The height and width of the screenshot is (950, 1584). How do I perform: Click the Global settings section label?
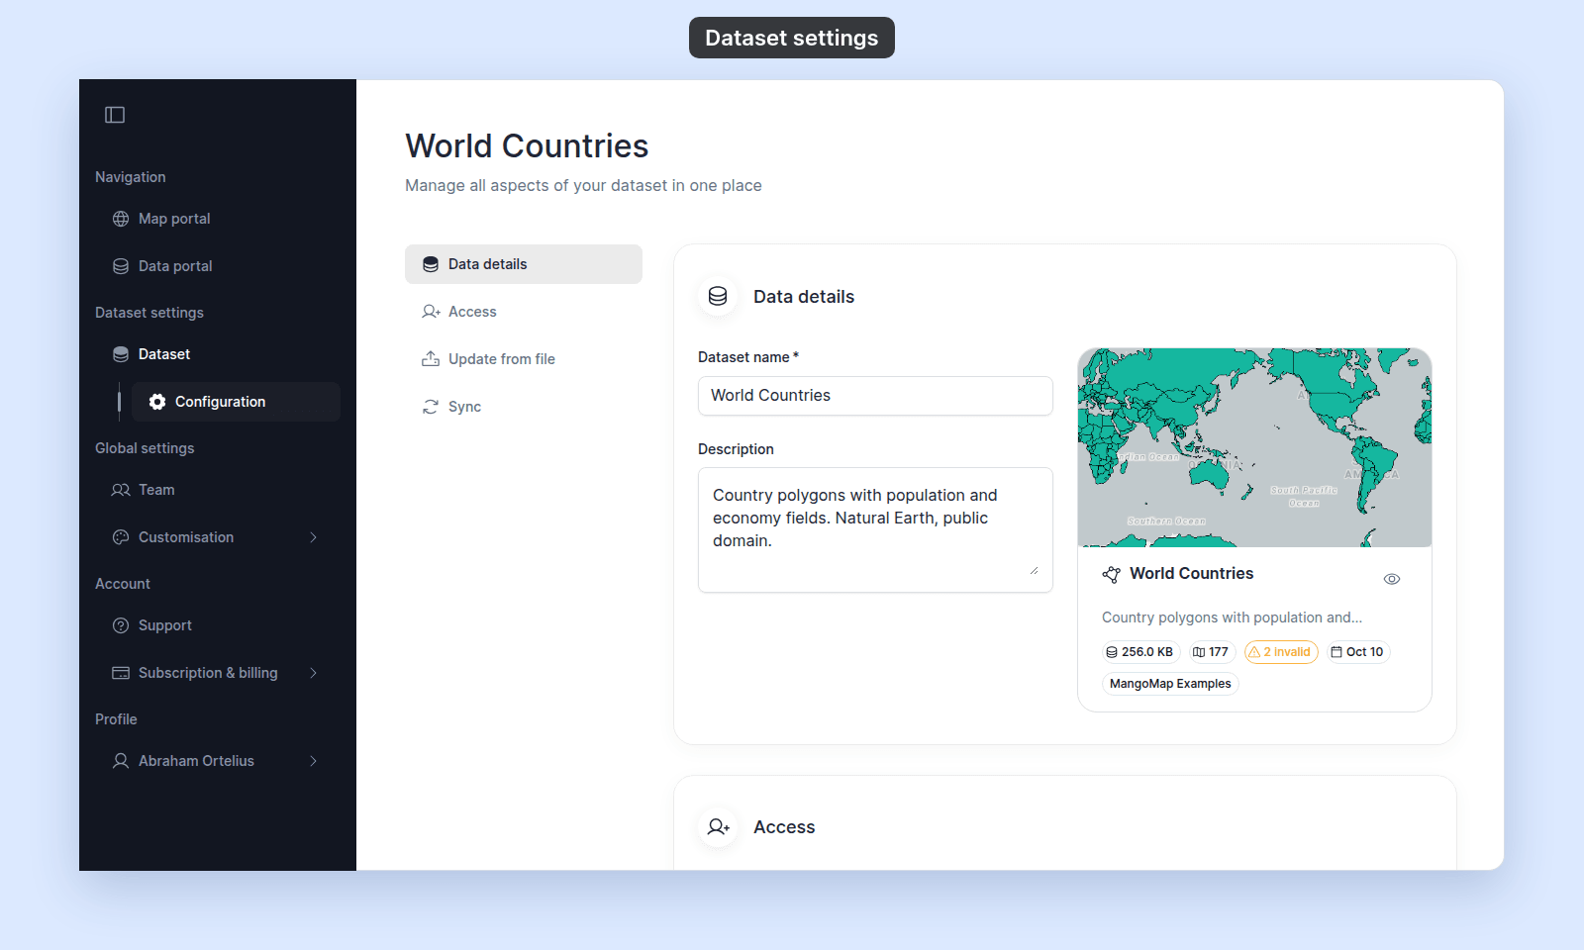click(x=145, y=448)
